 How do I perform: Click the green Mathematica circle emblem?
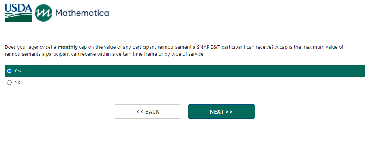click(43, 13)
